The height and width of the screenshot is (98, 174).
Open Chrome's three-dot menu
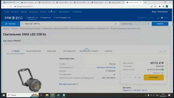tap(170, 7)
